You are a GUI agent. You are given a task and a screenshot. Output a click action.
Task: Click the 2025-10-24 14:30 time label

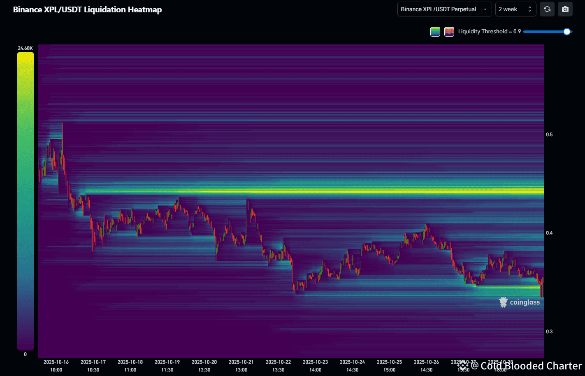[353, 366]
